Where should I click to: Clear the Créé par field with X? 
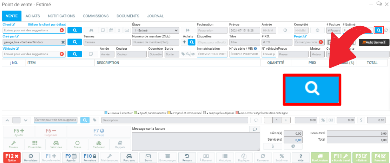click(63, 42)
